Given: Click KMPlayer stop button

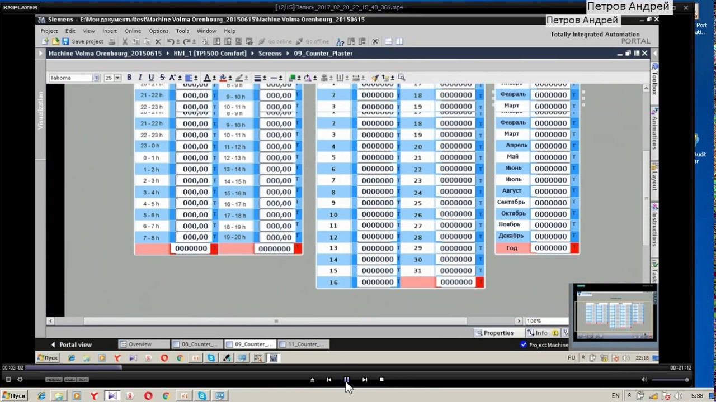Looking at the screenshot, I should 381,380.
